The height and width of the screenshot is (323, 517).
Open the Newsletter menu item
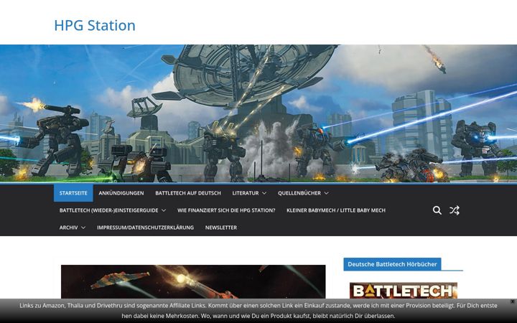pyautogui.click(x=221, y=228)
